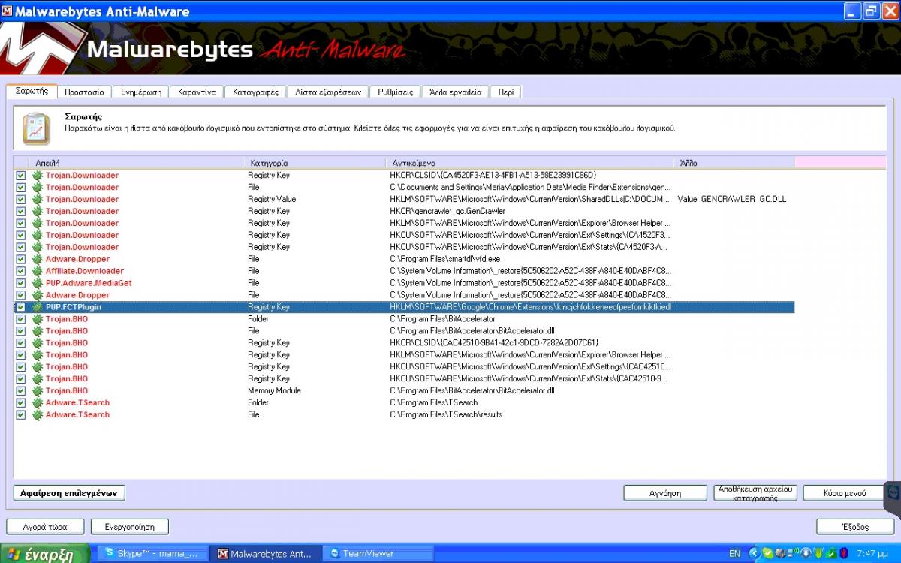Uncheck the Adware.TSearch results File row checkbox
The height and width of the screenshot is (563, 901).
pyautogui.click(x=21, y=414)
